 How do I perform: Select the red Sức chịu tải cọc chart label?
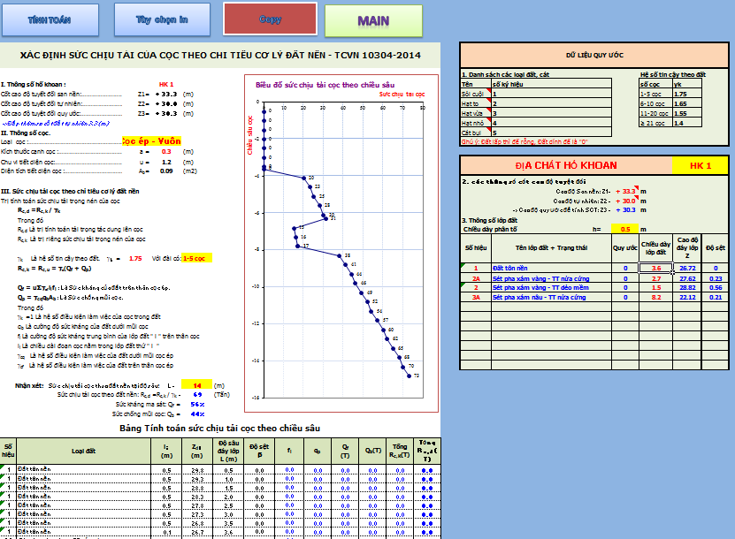pyautogui.click(x=402, y=95)
